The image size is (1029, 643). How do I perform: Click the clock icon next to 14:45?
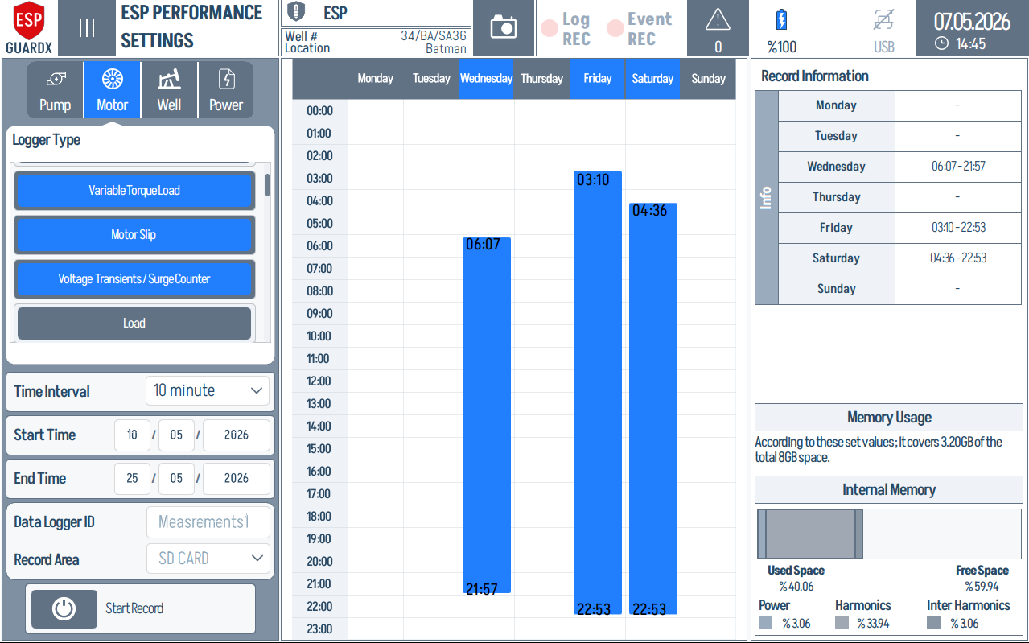pyautogui.click(x=941, y=43)
